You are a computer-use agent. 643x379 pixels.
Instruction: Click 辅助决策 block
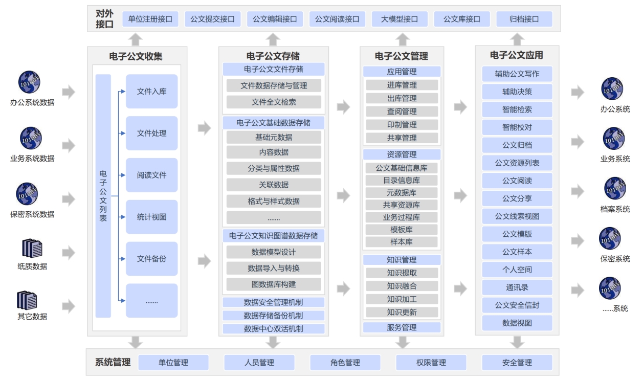coord(517,92)
